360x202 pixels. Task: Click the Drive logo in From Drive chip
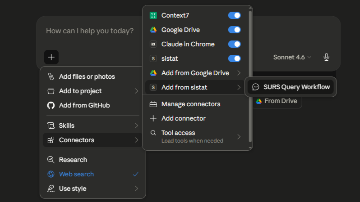pos(259,101)
